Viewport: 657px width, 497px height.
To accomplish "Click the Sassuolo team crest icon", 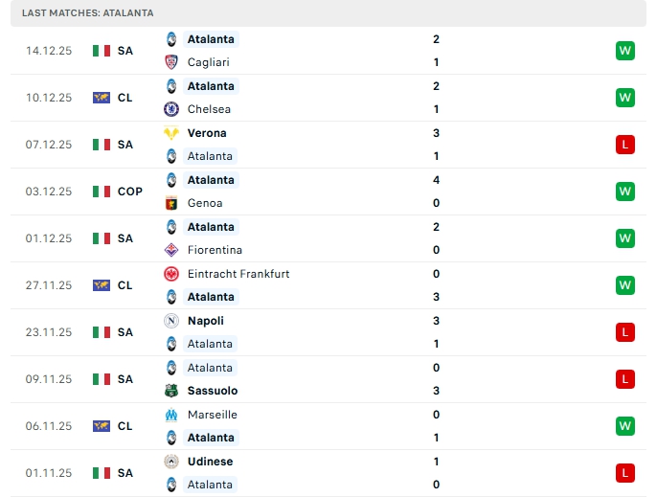I will pyautogui.click(x=171, y=391).
